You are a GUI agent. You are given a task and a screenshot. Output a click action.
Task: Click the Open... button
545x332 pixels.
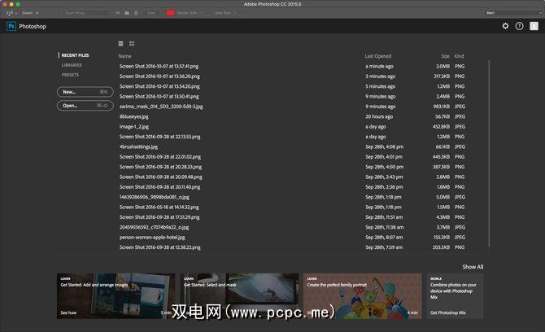[85, 105]
